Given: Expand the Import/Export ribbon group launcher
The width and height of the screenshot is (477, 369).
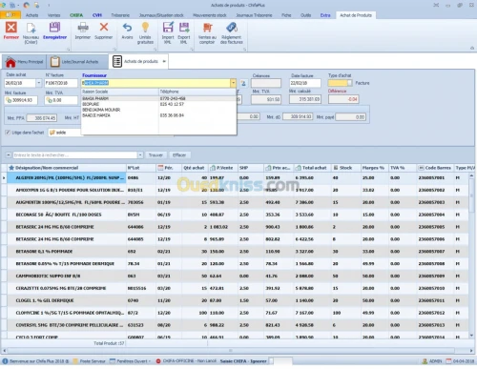Looking at the screenshot, I should click(x=192, y=50).
